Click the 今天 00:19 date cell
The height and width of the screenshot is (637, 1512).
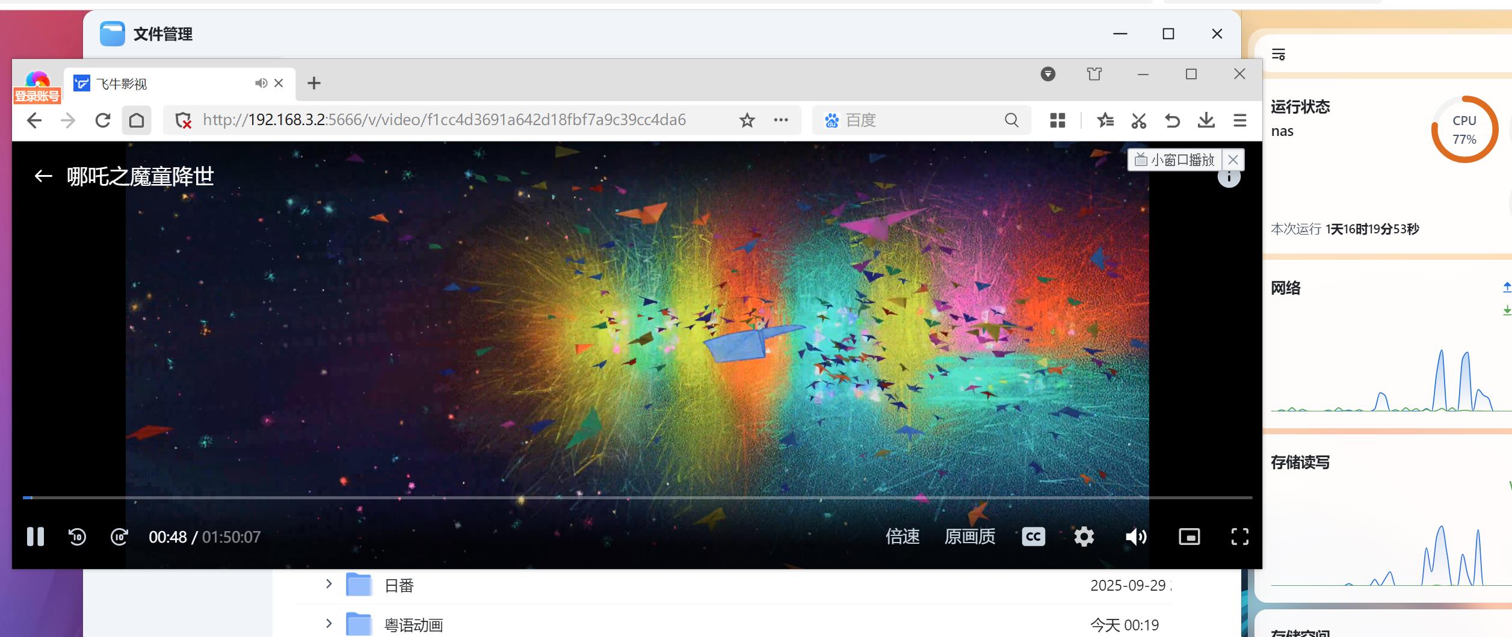click(x=1125, y=626)
